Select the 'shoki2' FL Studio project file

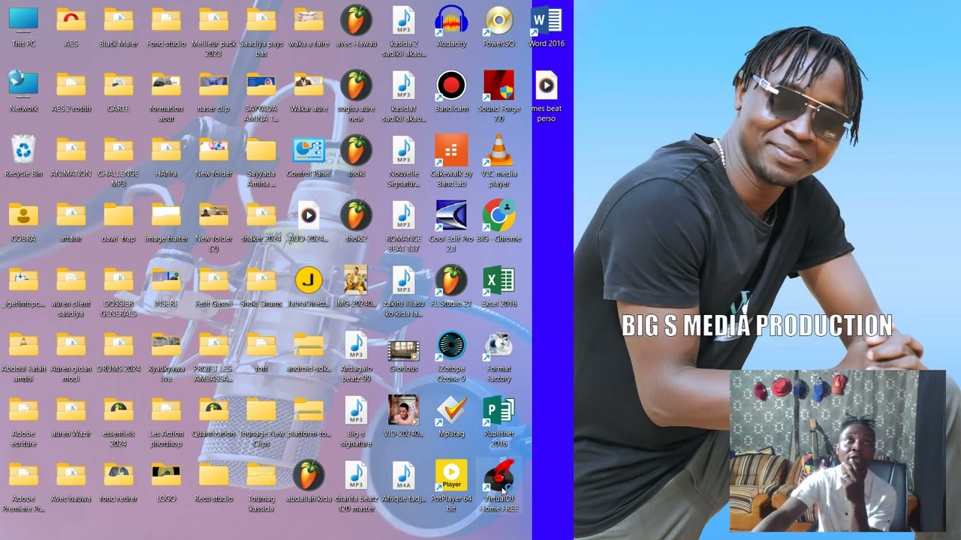(357, 216)
